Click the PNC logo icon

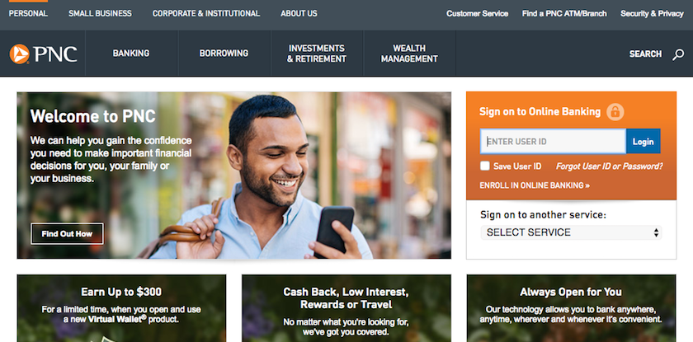click(x=20, y=54)
